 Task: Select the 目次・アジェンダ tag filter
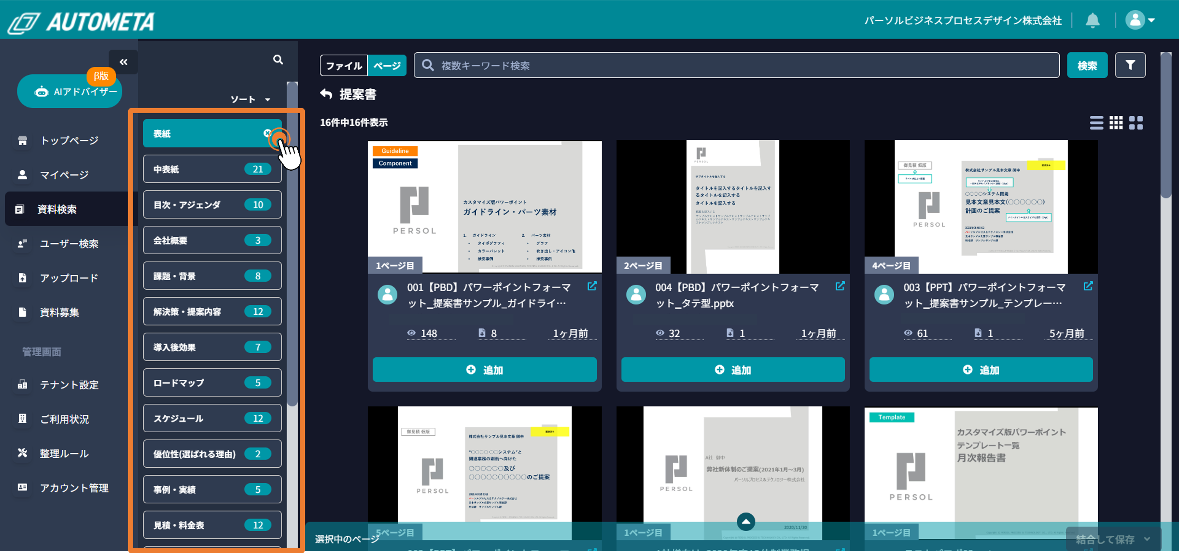(x=212, y=205)
